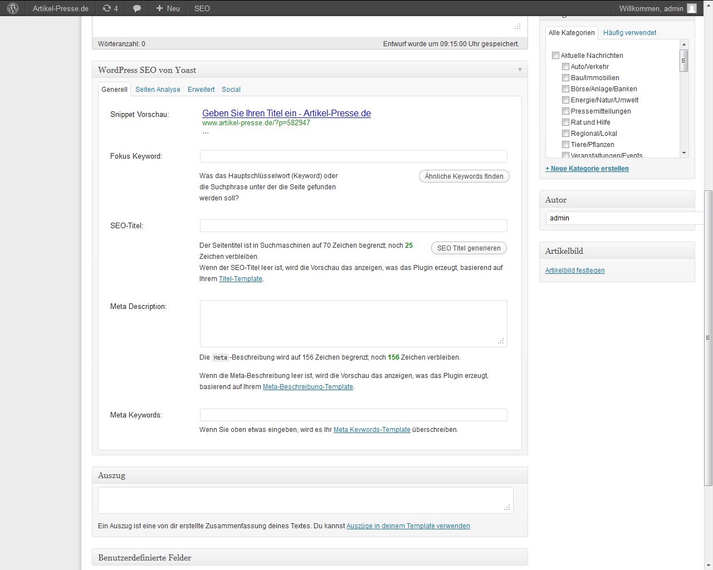Click the category list scroll up arrow
Viewport: 713px width, 570px height.
[684, 43]
